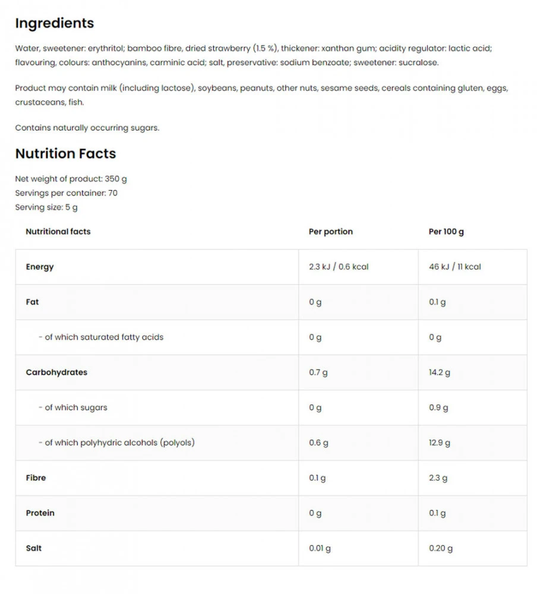The height and width of the screenshot is (594, 540).
Task: Click the Nutritional facts column header
Action: 58,232
